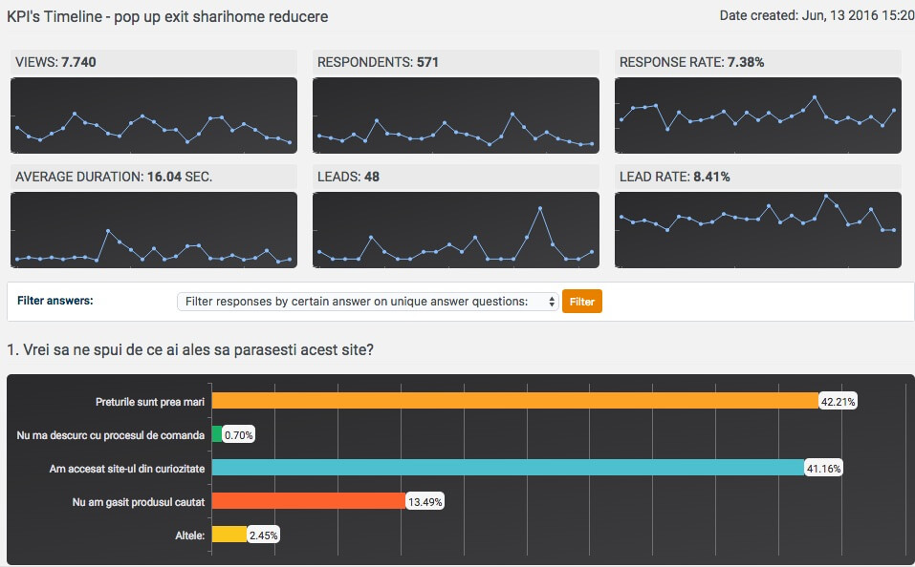Open the filter responses dropdown
The image size is (915, 567).
click(368, 302)
